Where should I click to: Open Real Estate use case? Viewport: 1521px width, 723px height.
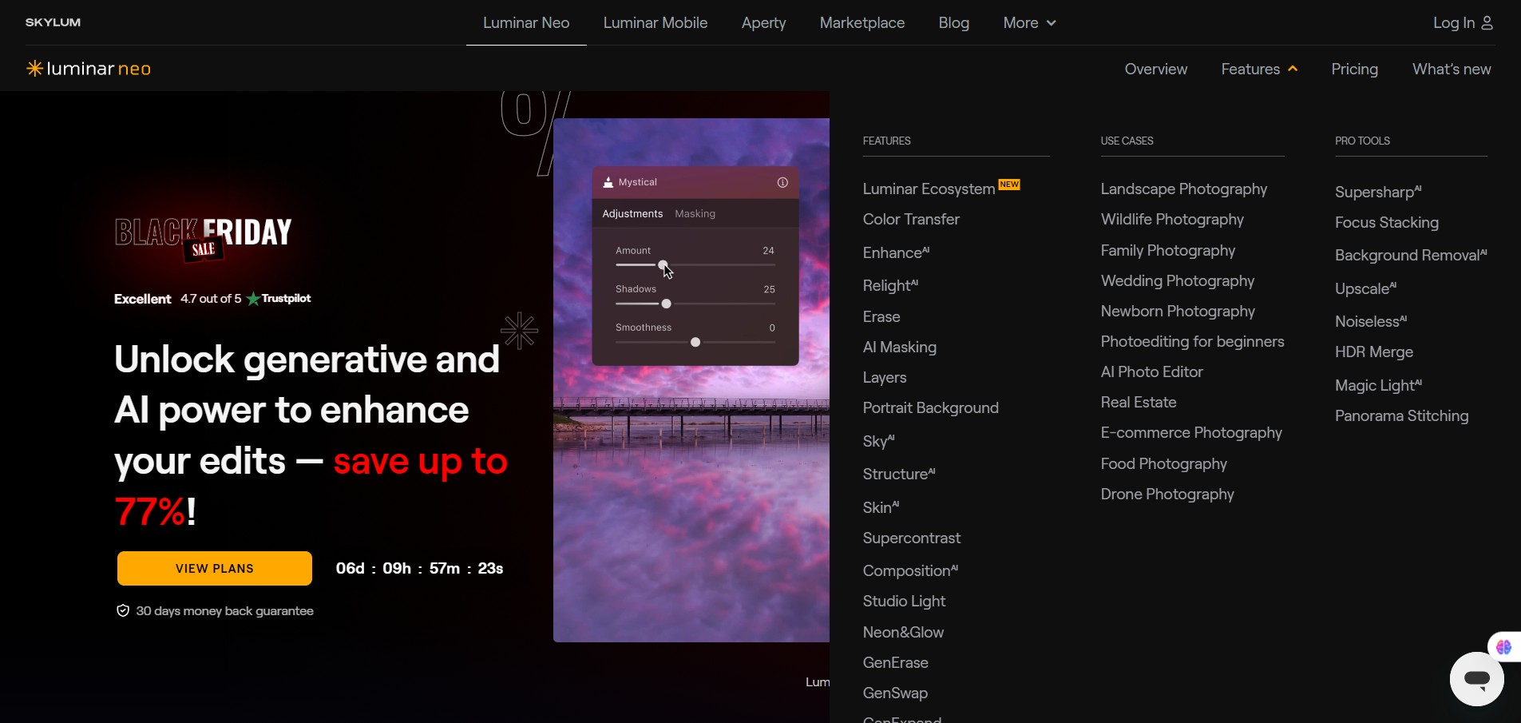pos(1139,403)
